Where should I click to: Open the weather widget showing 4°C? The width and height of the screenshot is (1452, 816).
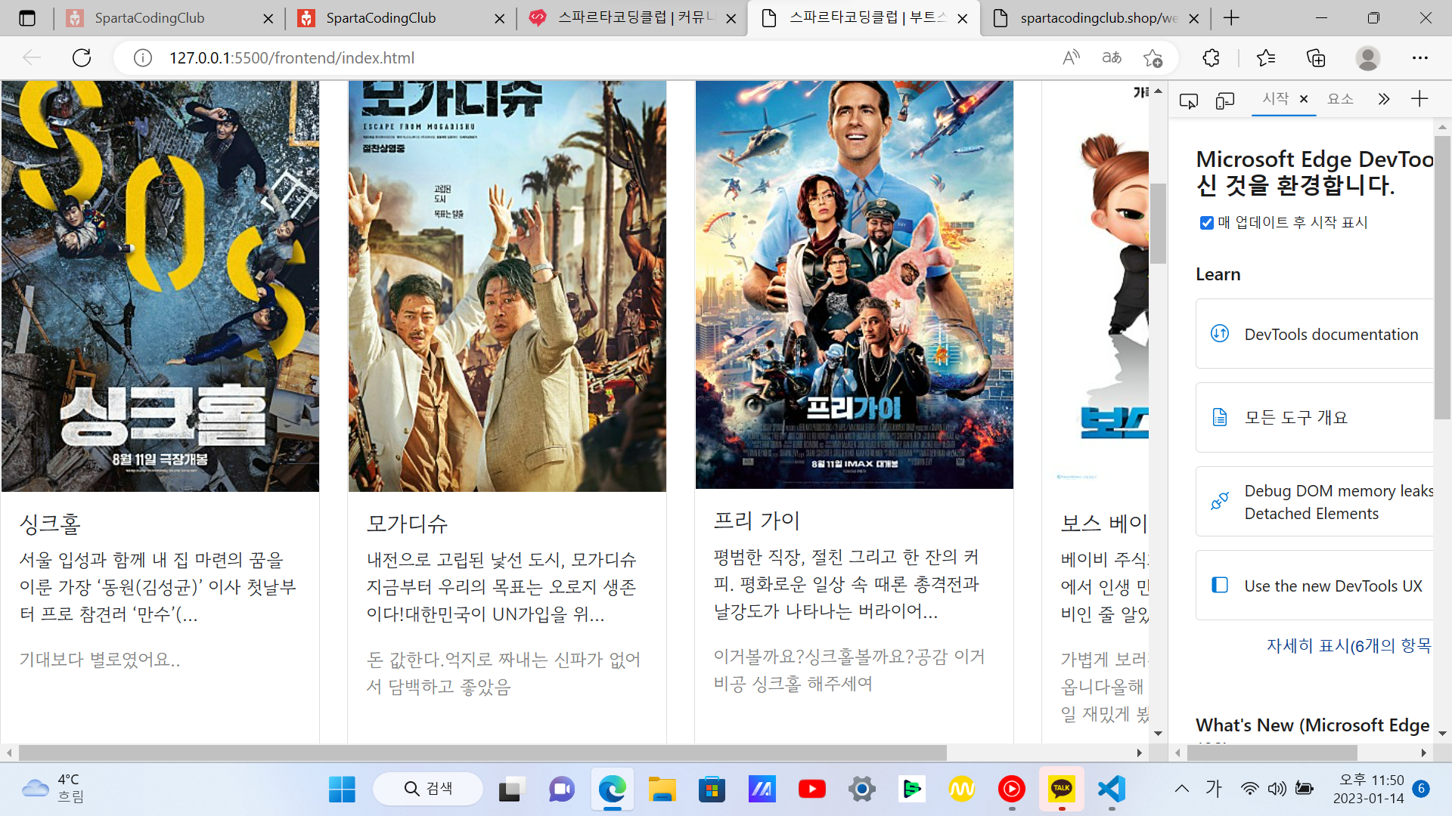pos(53,789)
